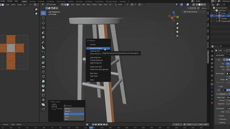This screenshot has width=230, height=129.
Task: Enable face select mode in 3D viewport header
Action: tap(68, 5)
